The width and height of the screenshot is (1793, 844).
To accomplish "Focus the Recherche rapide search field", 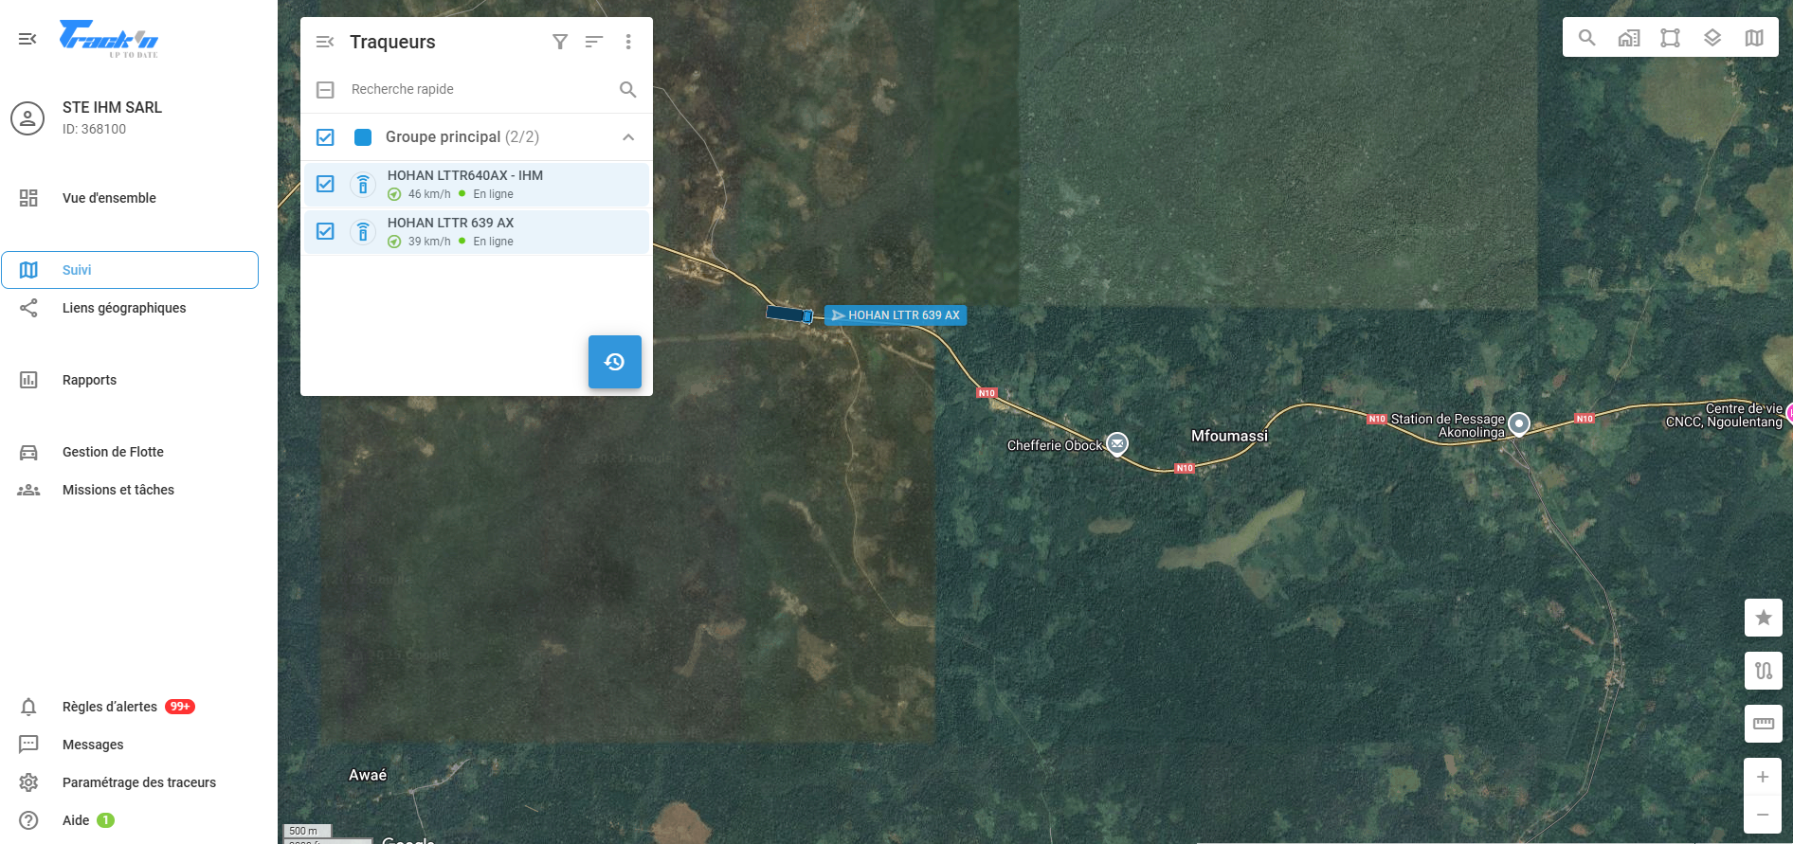I will 479,89.
